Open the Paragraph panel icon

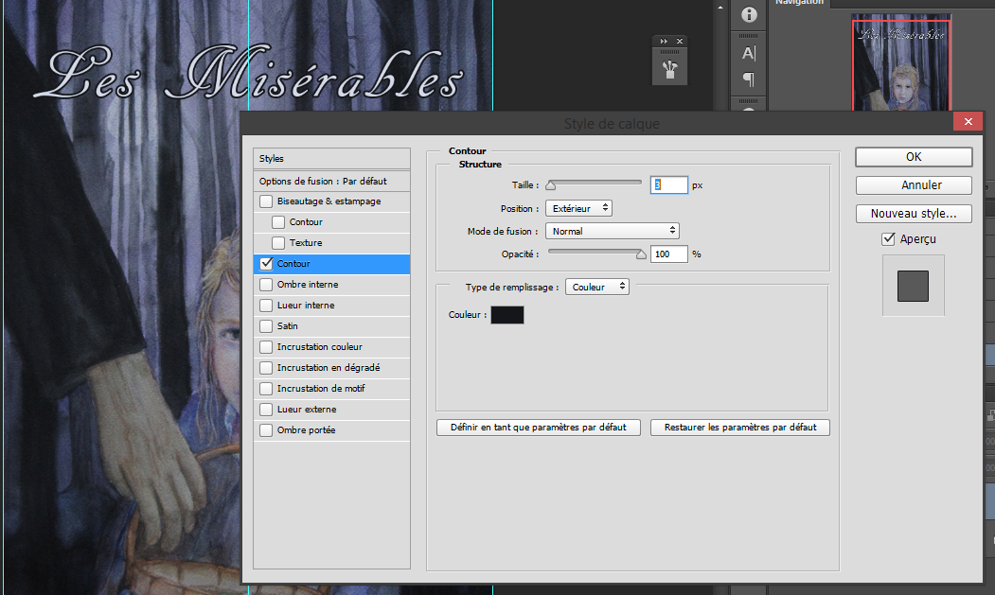[x=749, y=79]
